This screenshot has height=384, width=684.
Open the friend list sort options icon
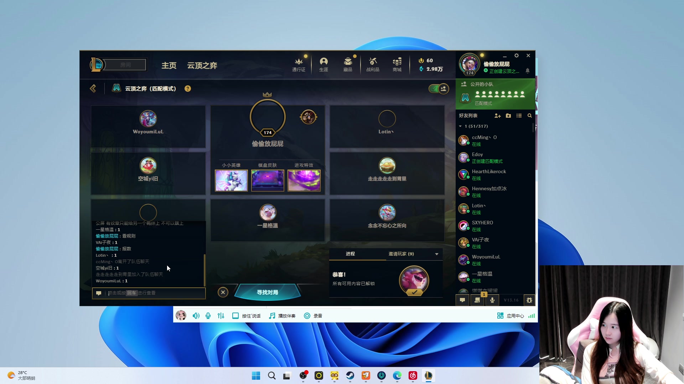click(519, 116)
